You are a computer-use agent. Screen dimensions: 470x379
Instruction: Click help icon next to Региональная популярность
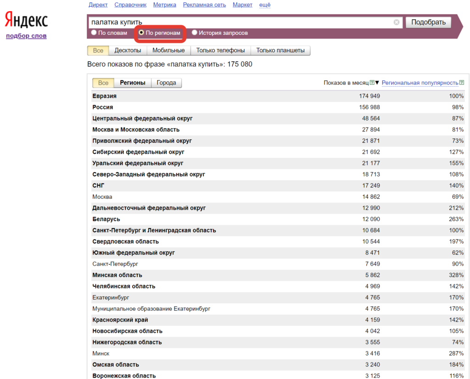[x=462, y=83]
